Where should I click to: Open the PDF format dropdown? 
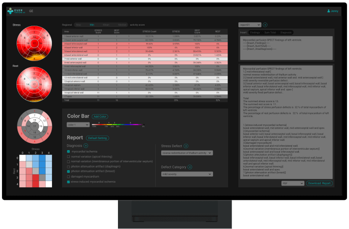[x=292, y=183]
